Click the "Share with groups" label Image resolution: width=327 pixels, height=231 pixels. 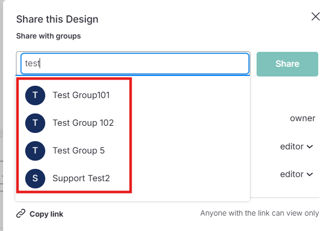click(48, 36)
